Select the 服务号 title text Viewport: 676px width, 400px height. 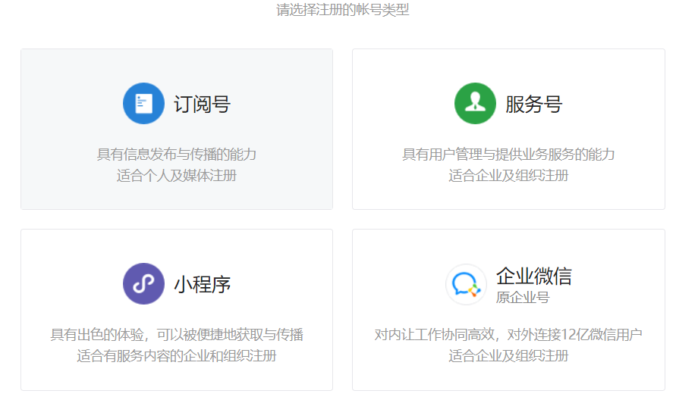533,104
